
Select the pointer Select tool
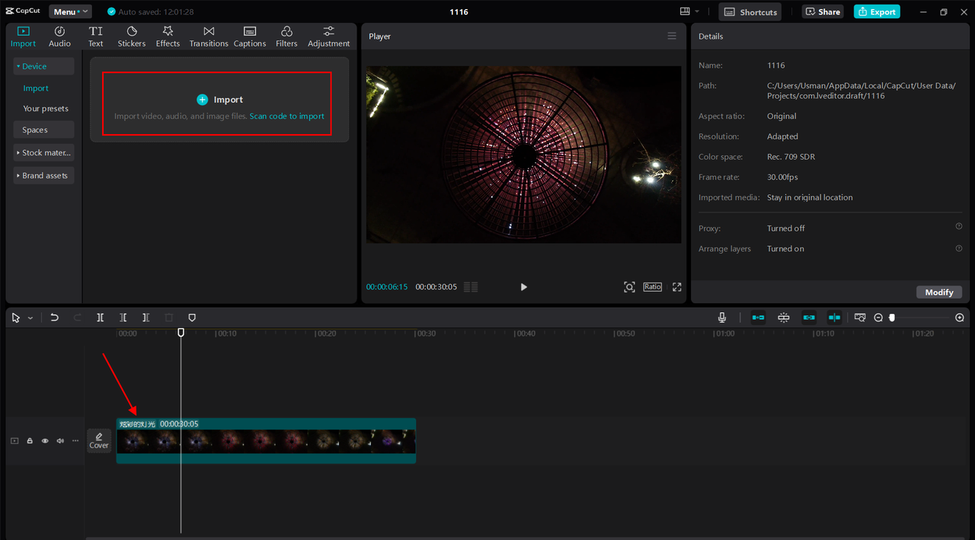[x=16, y=318]
